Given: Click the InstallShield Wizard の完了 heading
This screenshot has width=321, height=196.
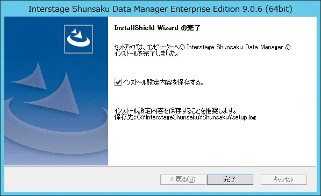Looking at the screenshot, I should pos(157,27).
